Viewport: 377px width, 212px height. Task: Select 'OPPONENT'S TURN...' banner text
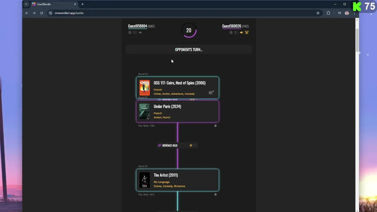point(189,49)
